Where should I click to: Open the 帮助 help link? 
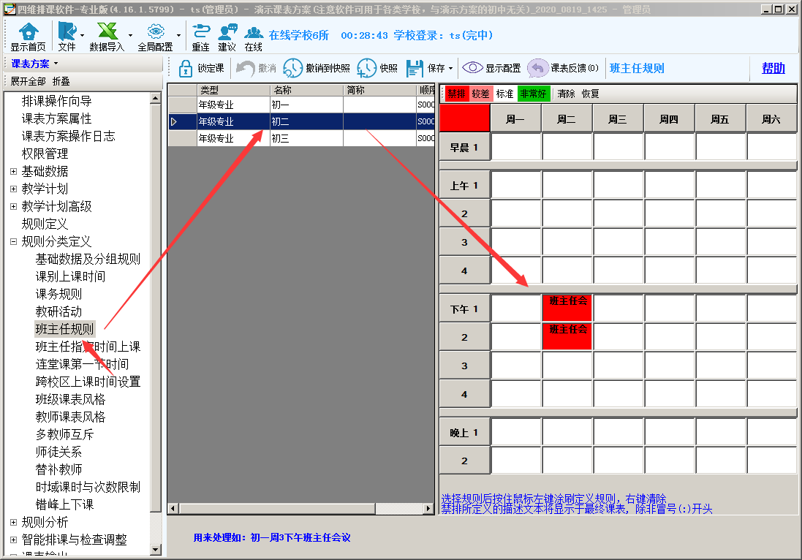click(773, 68)
